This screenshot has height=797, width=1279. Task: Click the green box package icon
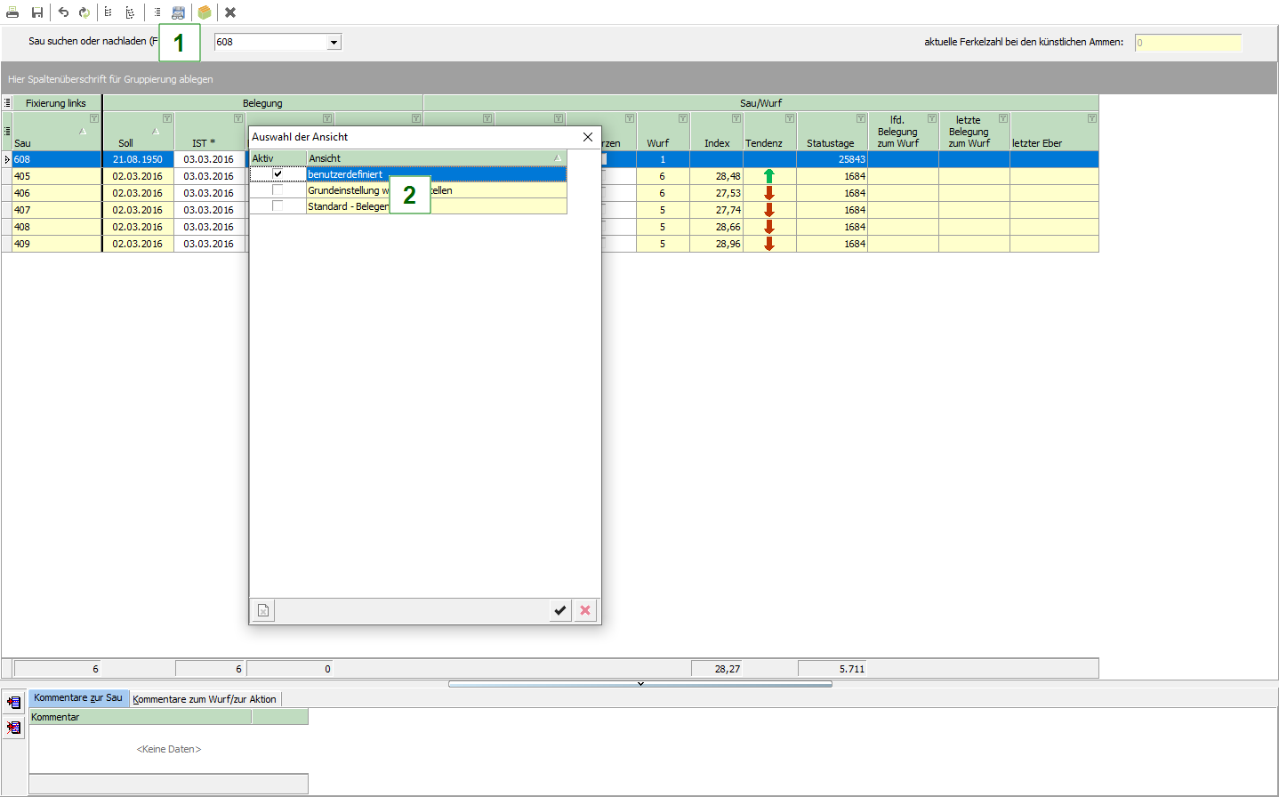point(205,12)
